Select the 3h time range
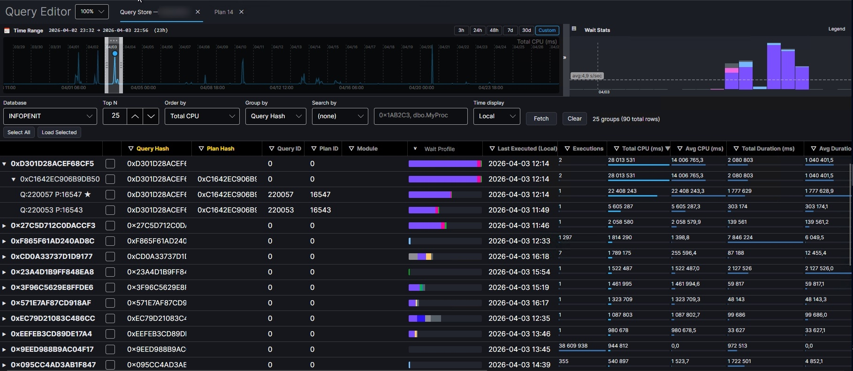The image size is (853, 371). click(461, 30)
